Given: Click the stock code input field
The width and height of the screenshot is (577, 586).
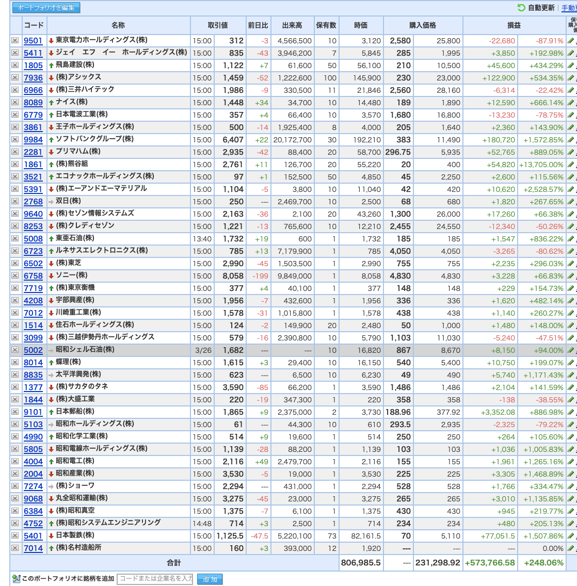Looking at the screenshot, I should 155,579.
